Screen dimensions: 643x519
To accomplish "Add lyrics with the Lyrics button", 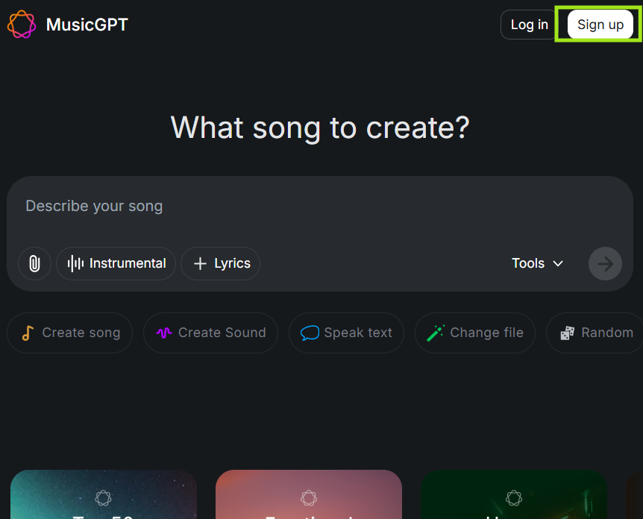I will pyautogui.click(x=221, y=263).
